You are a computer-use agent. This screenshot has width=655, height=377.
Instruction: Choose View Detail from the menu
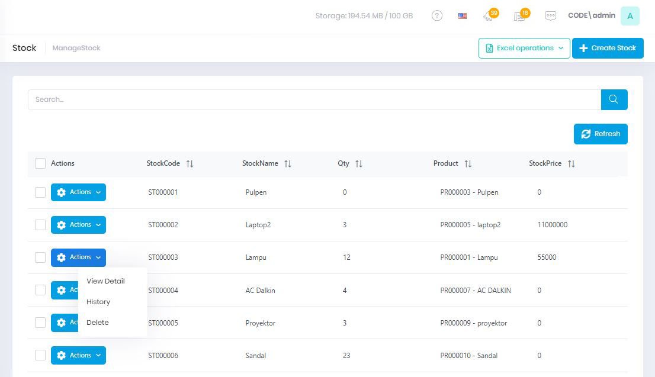pos(105,281)
